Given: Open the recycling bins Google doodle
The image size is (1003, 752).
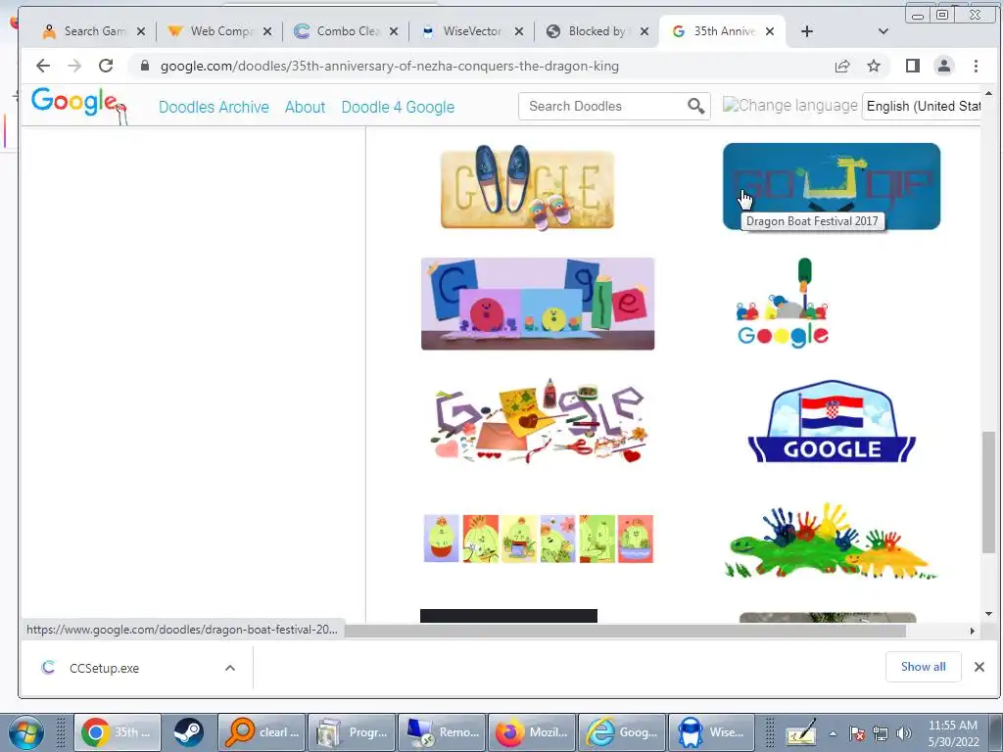Looking at the screenshot, I should click(783, 304).
